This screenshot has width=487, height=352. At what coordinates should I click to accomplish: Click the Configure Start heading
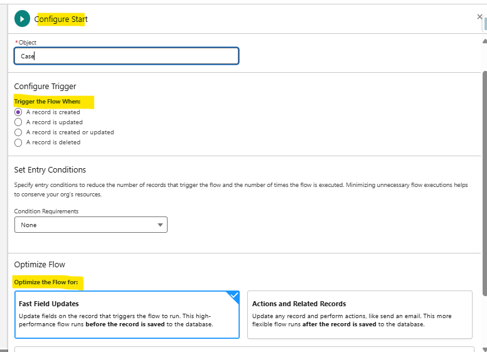point(61,19)
